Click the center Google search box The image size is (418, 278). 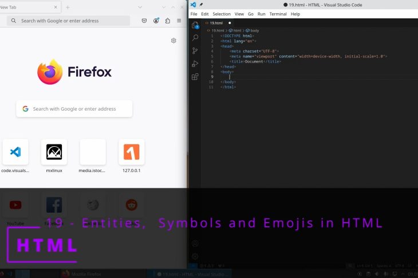click(74, 109)
